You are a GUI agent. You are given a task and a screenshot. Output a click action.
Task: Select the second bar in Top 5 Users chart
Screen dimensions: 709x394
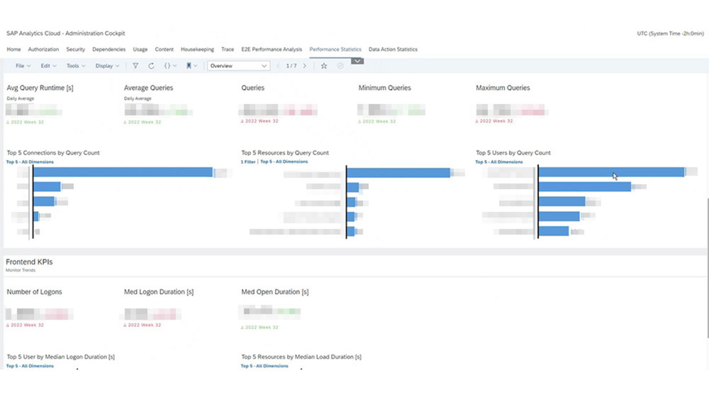pos(584,186)
